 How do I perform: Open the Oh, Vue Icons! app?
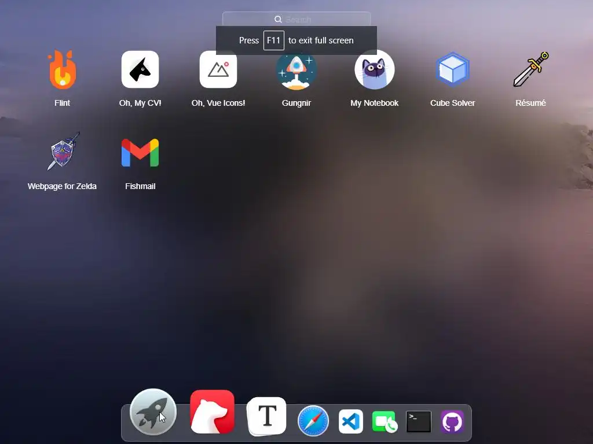[218, 69]
